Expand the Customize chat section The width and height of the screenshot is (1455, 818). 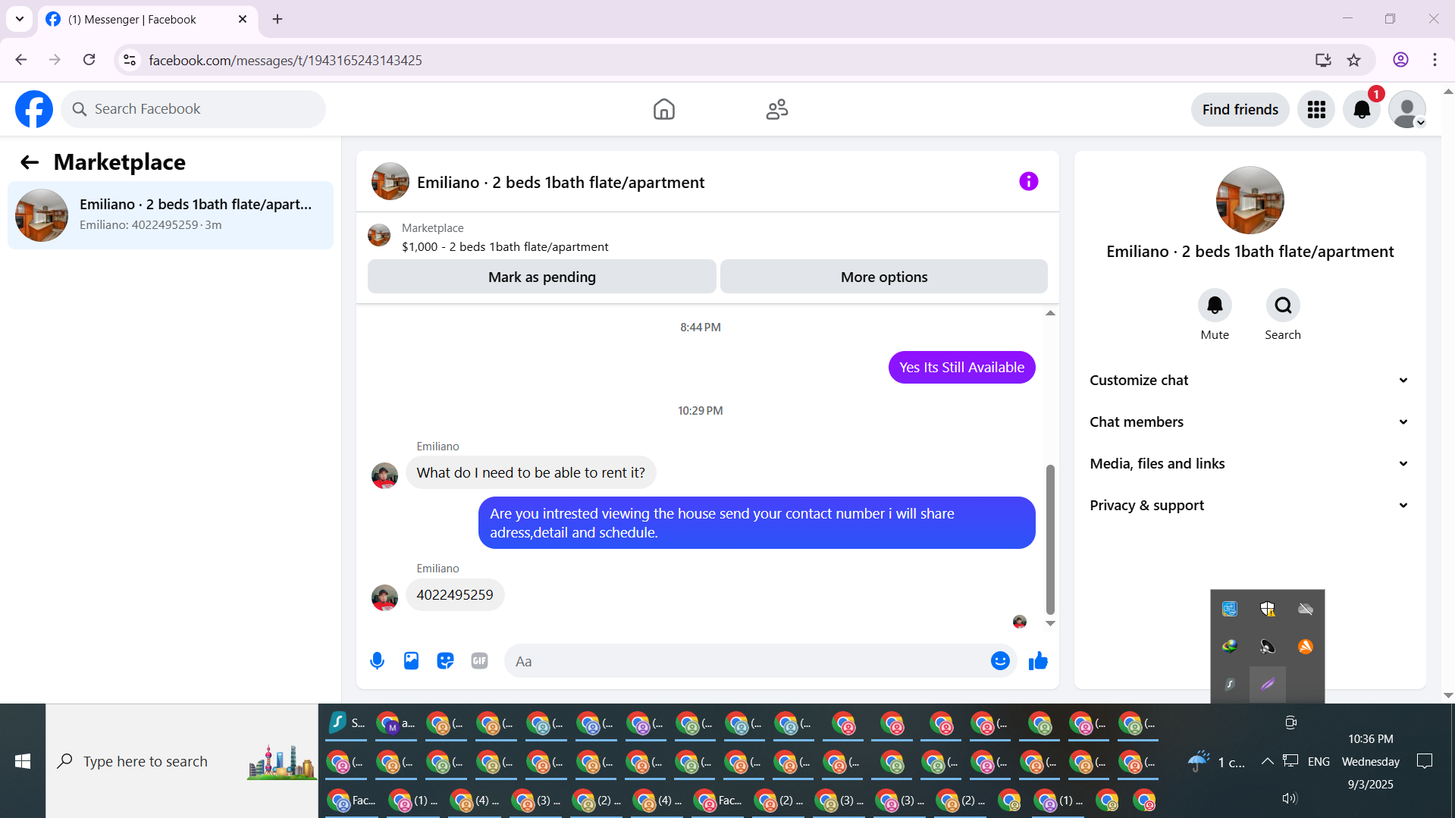[1250, 381]
